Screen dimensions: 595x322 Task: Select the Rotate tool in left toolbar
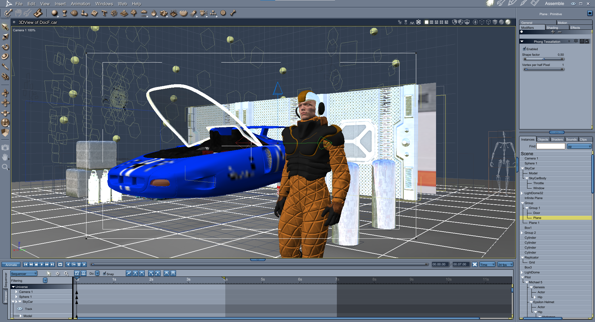tap(5, 47)
